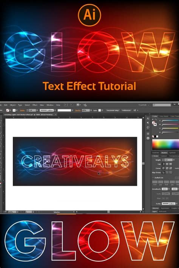179x268 pixels.
Task: Pick a color from the spectrum bar
Action: tap(165, 145)
